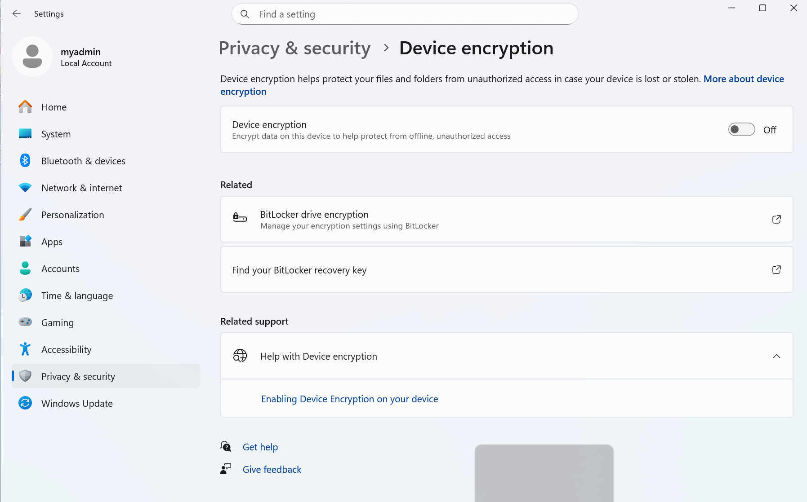Open Enabling Device Encryption on your device link
Screen dimensions: 807x502
click(350, 399)
